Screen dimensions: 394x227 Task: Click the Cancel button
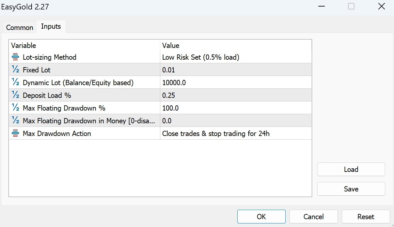point(313,217)
